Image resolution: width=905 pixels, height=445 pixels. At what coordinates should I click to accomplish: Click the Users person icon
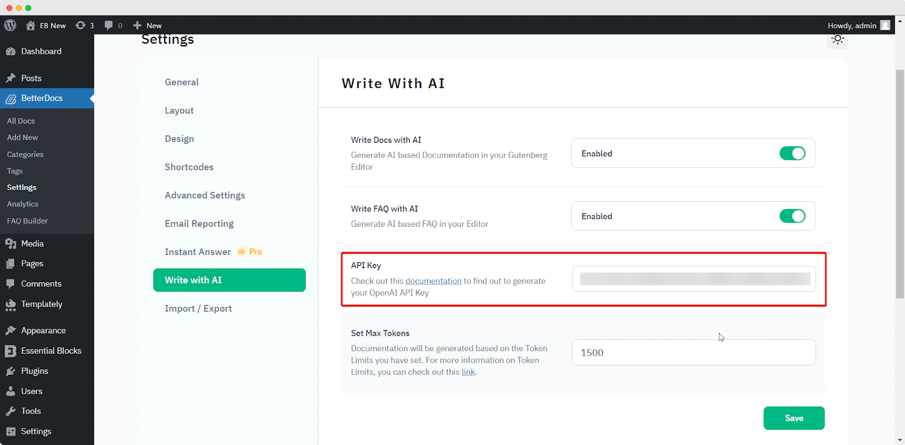pos(11,391)
